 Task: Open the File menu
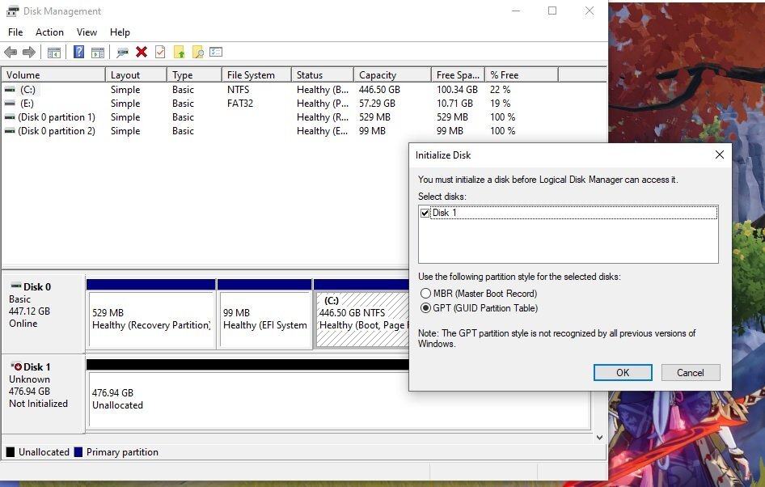click(15, 32)
